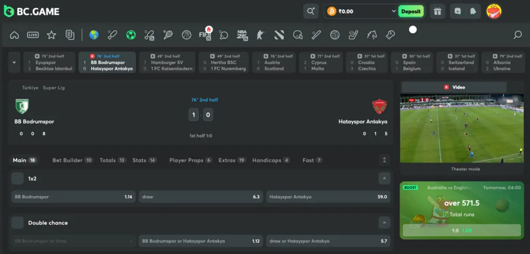Open Spain vs Belgium live card
Viewport: 530px width, 254px height.
coord(411,62)
